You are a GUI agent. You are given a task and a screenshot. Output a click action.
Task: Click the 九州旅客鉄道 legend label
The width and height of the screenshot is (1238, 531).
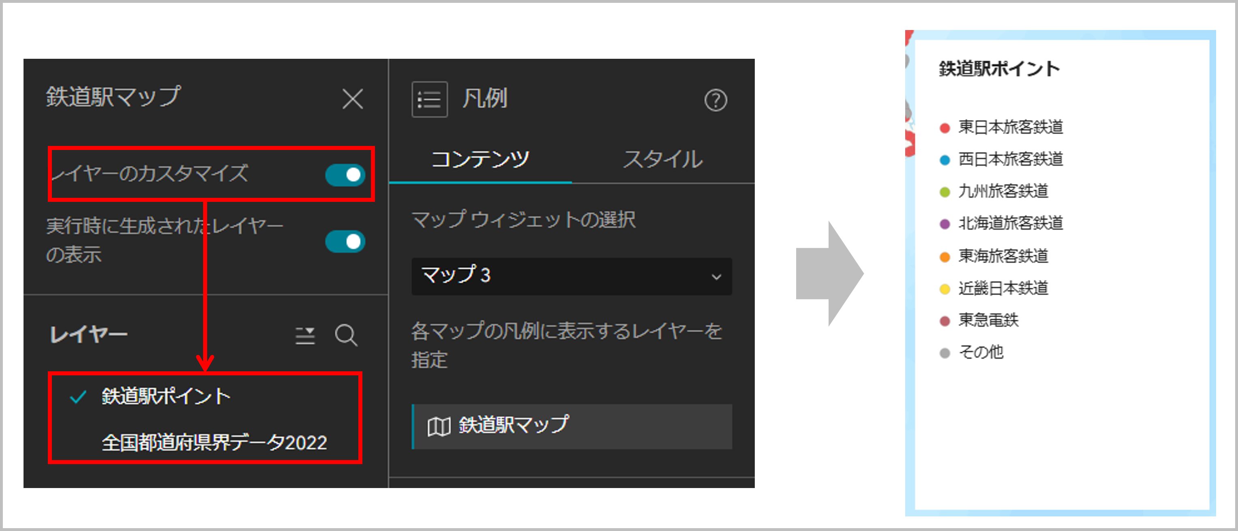click(x=1003, y=191)
